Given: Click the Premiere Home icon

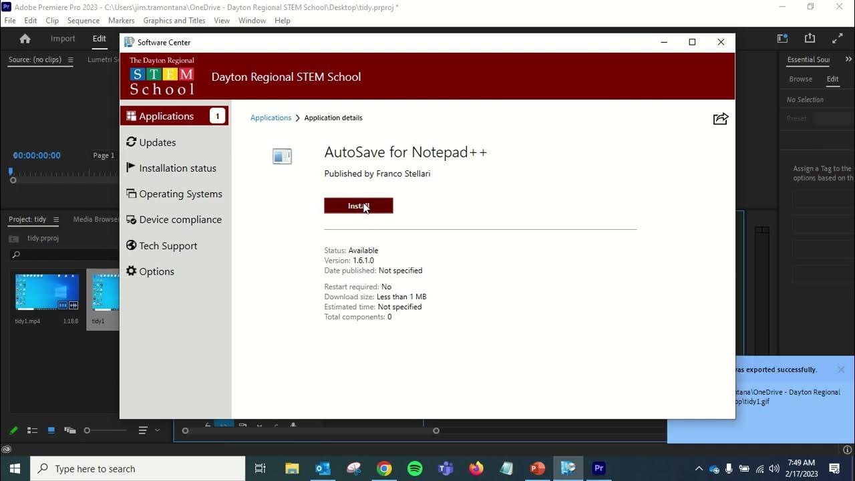Looking at the screenshot, I should tap(25, 39).
